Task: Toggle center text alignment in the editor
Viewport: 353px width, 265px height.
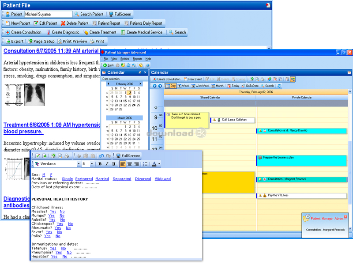Action: click(129, 164)
